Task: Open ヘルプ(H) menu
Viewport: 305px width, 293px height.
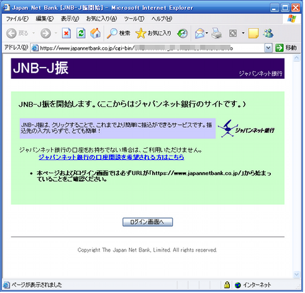Action: [162, 19]
